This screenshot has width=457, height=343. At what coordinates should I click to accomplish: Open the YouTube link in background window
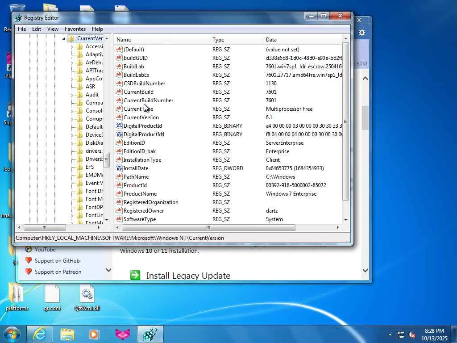(x=45, y=250)
